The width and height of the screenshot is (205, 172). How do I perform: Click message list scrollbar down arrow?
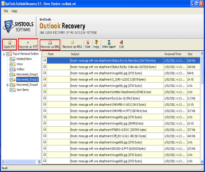click(x=202, y=162)
